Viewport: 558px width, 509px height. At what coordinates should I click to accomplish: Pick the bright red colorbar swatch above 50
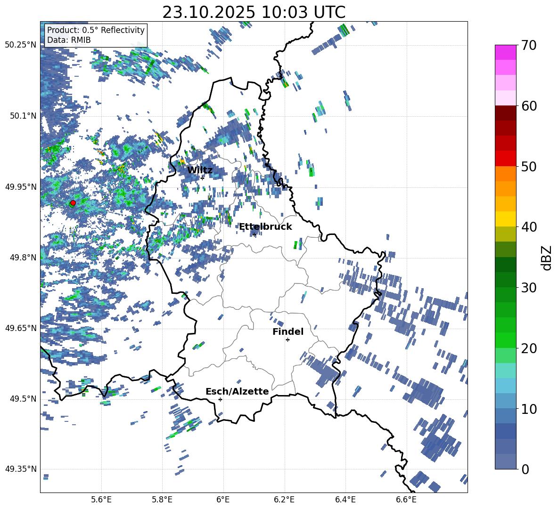click(506, 158)
